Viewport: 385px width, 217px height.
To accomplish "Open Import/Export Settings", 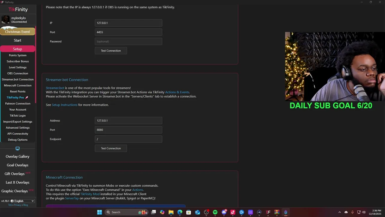I will 18,122.
